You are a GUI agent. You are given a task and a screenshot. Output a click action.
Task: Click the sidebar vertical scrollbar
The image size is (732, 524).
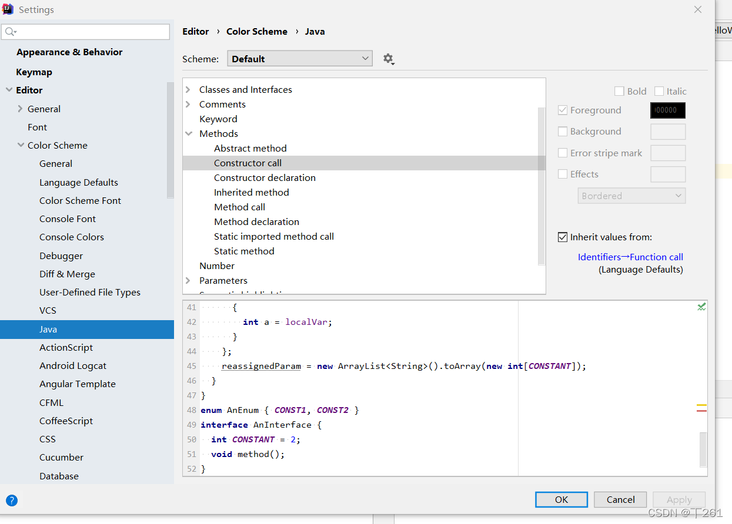[171, 140]
